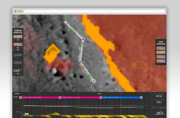Screen dimensions: 180x118
Task: Toggle the slope terrain overlay
Action: pyautogui.click(x=18, y=44)
